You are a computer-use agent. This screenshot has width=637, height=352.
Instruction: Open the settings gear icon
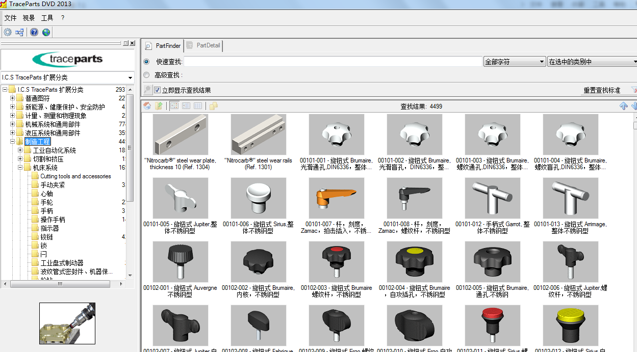pyautogui.click(x=7, y=32)
